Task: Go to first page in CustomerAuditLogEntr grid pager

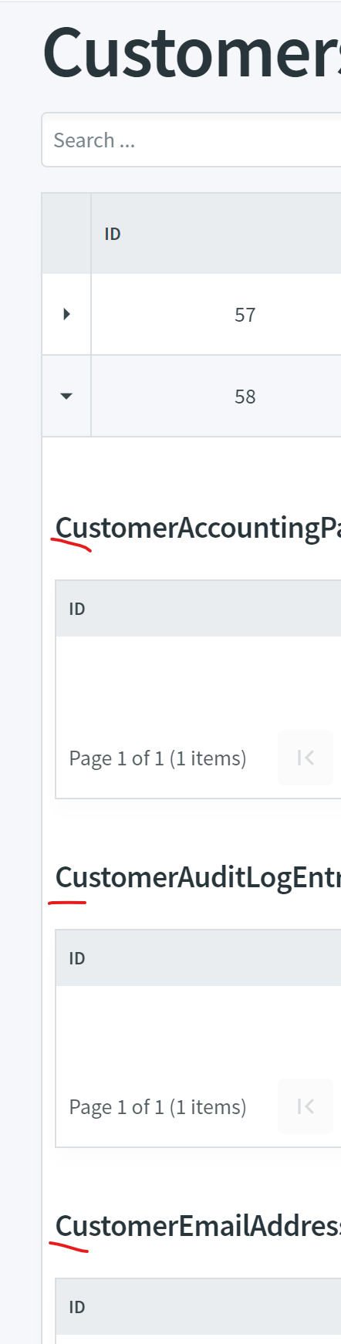Action: [x=306, y=1106]
